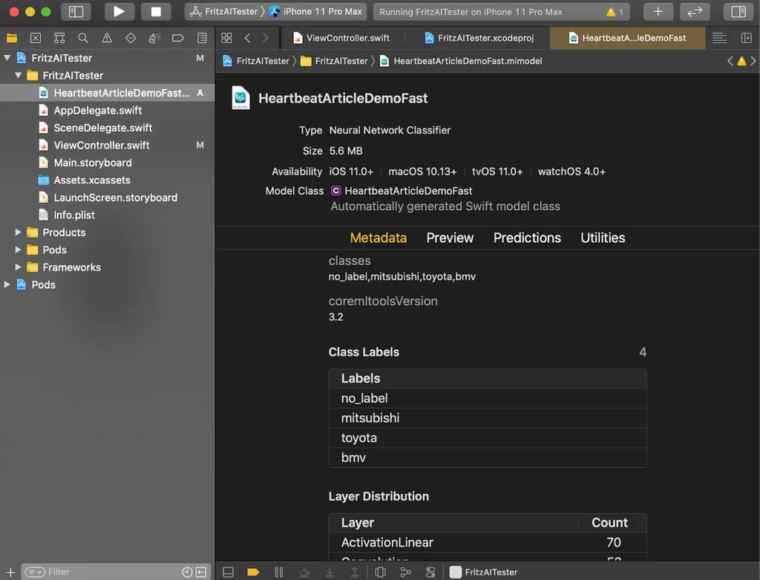The height and width of the screenshot is (580, 760).
Task: Switch to the FritzAITester.xcodeproj tab
Action: (x=479, y=38)
